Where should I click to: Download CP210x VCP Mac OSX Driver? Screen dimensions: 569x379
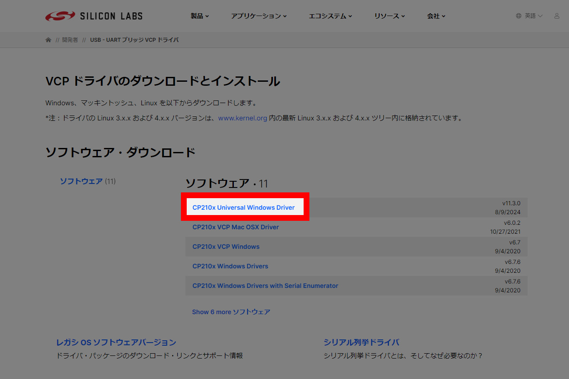236,227
